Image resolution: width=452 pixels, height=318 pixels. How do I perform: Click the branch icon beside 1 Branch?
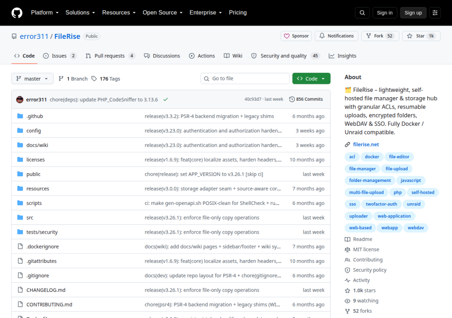(61, 79)
